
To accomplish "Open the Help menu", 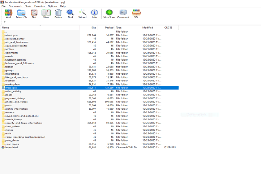I will (63, 6).
